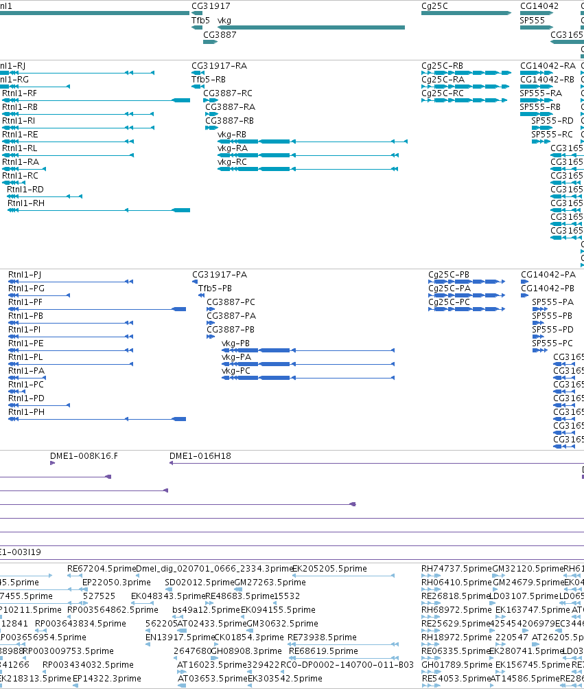Select the CG3887-RA transcript label

(230, 107)
